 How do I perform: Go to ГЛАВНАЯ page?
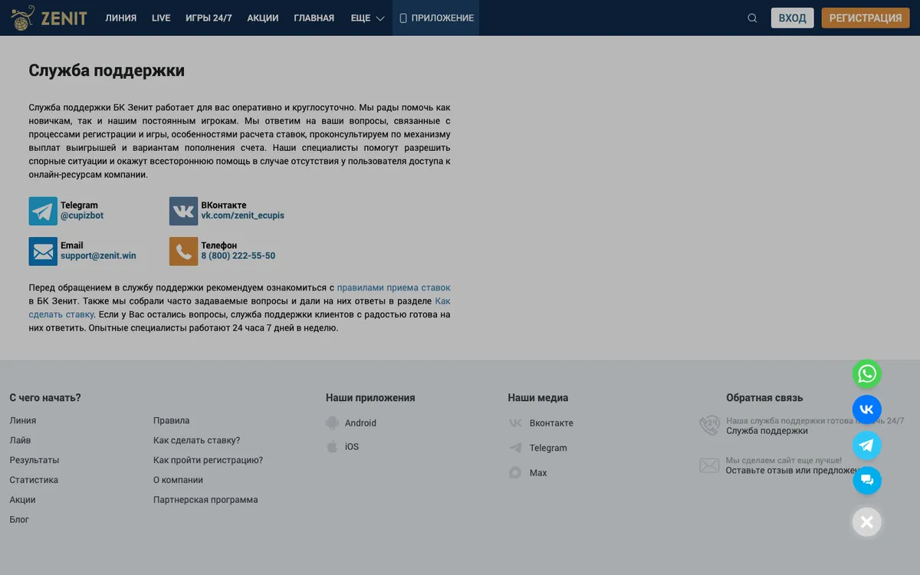click(x=314, y=18)
